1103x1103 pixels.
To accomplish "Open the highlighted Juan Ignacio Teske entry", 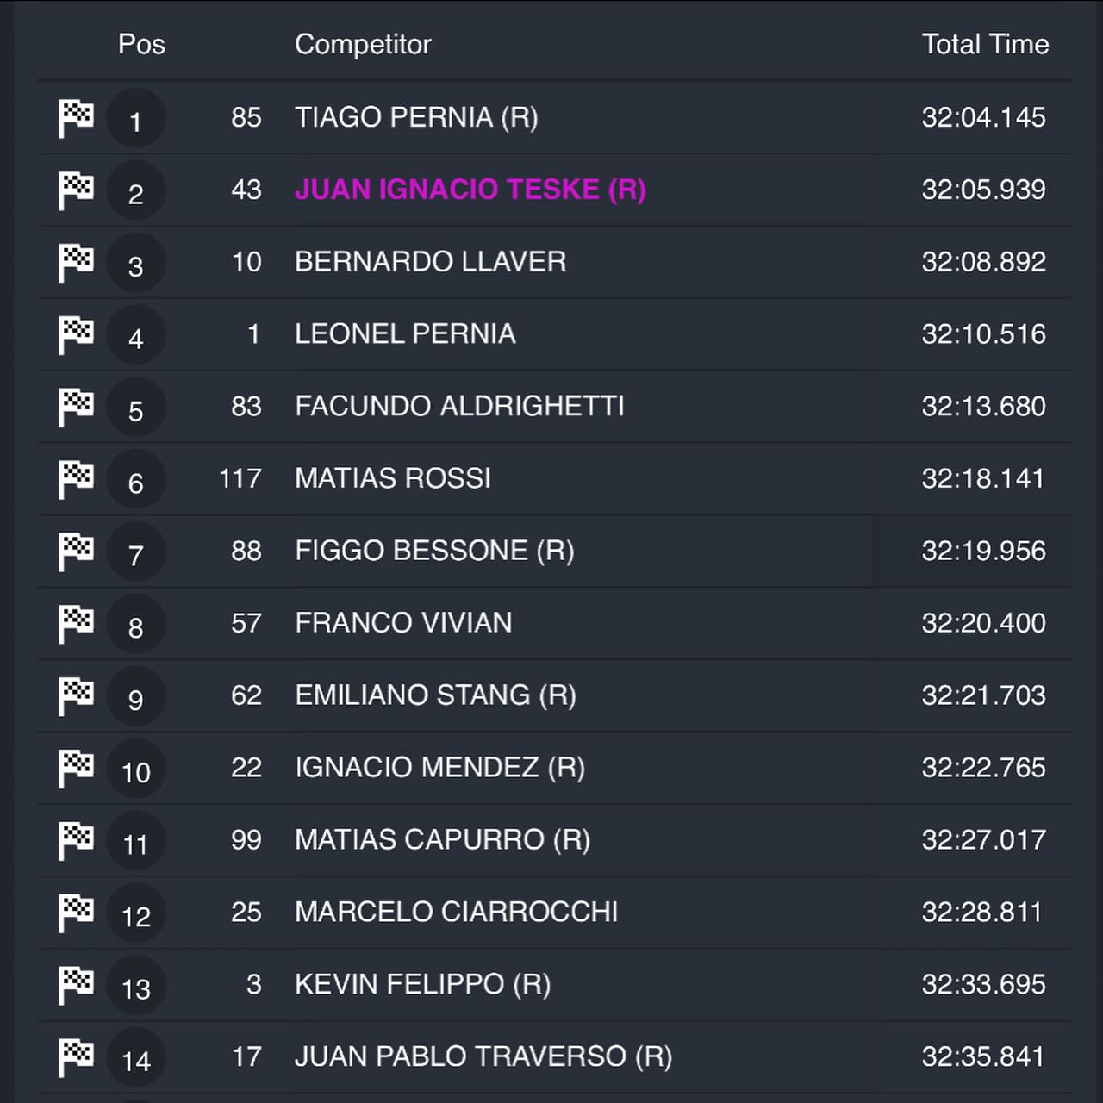I will tap(470, 190).
